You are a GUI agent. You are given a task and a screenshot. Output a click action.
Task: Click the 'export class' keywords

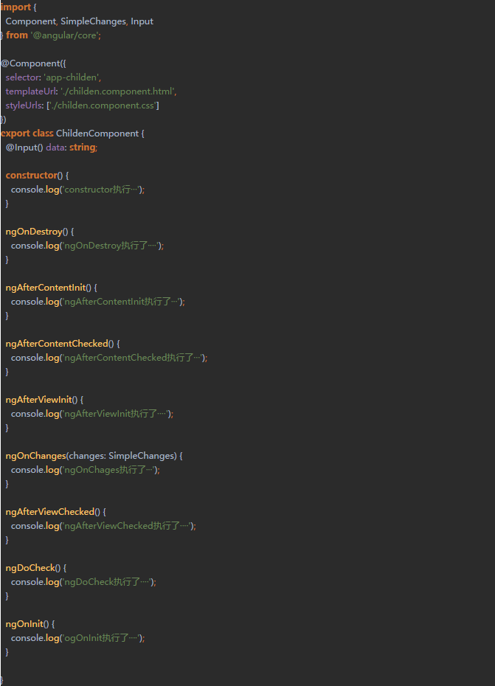coord(27,134)
